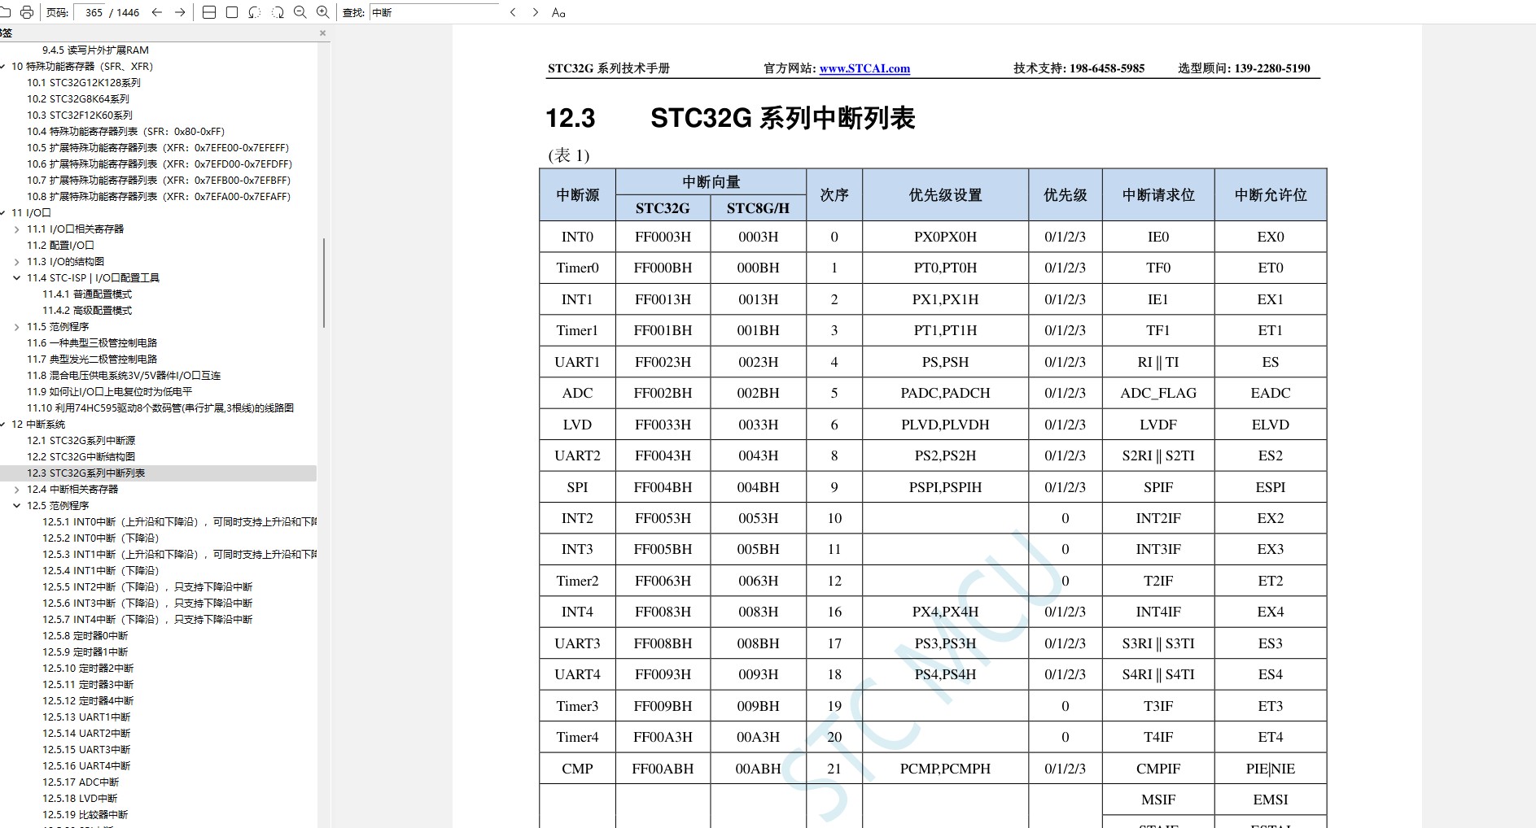
Task: Click the table cell PADC,PADCH
Action: click(945, 393)
